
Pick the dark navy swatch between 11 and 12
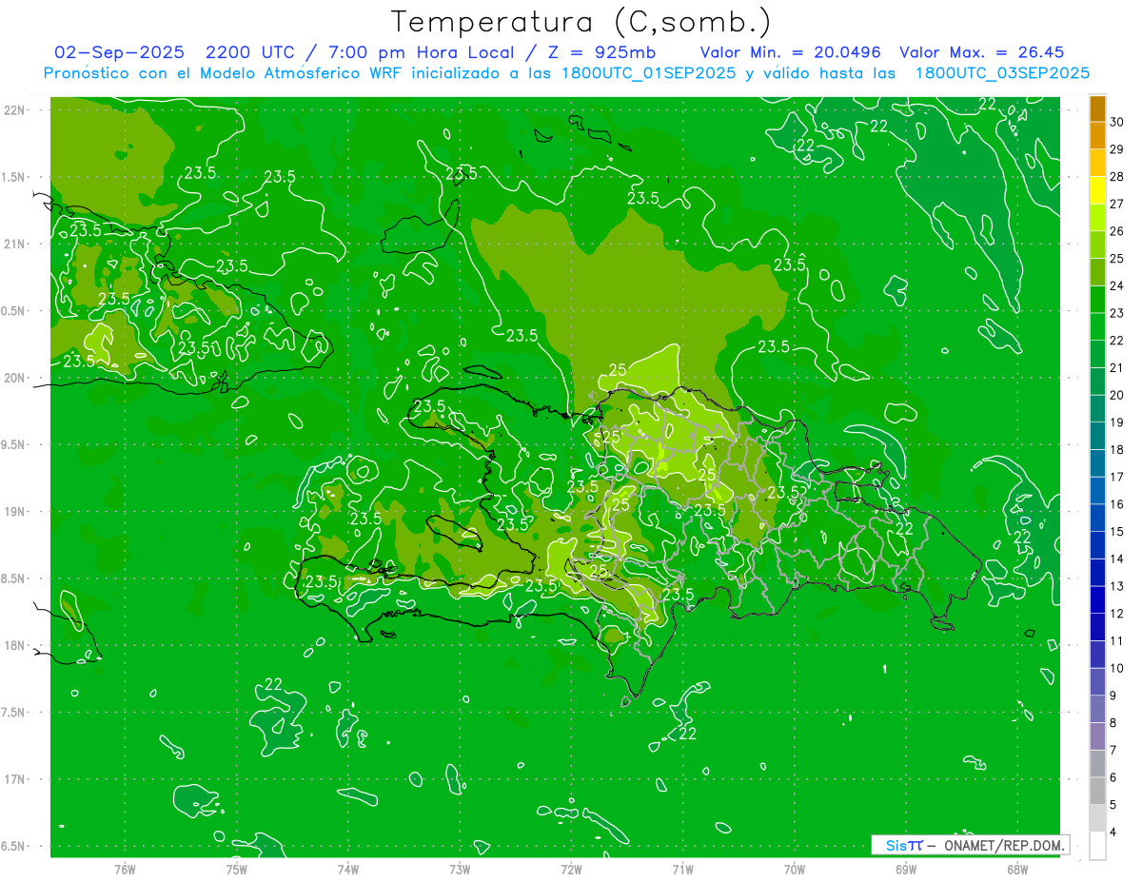pyautogui.click(x=1097, y=627)
